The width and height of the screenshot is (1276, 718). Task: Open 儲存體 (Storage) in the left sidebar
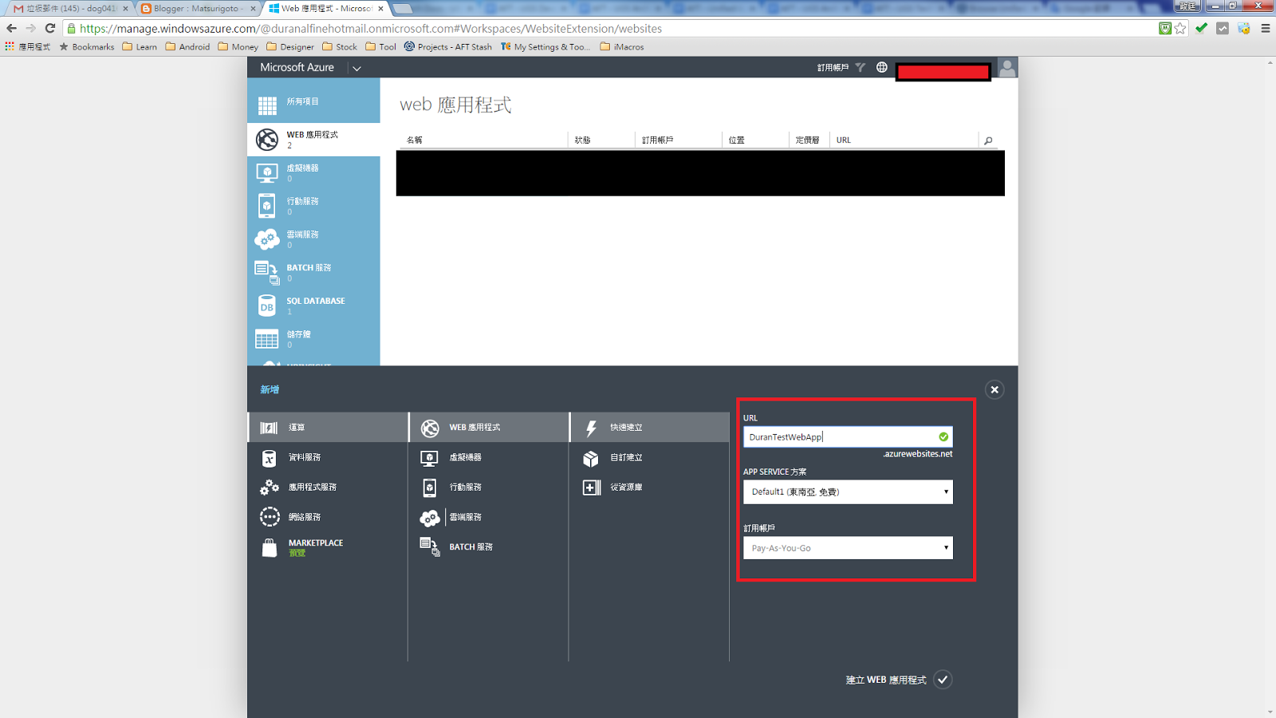[x=313, y=339]
